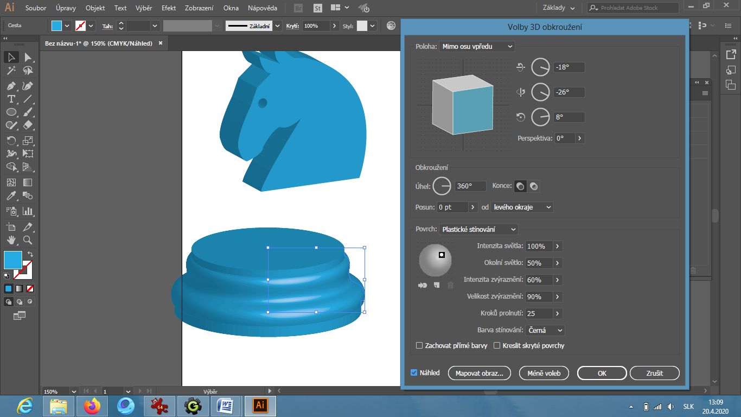The width and height of the screenshot is (741, 417).
Task: Open the Efekt menu
Action: pyautogui.click(x=170, y=8)
